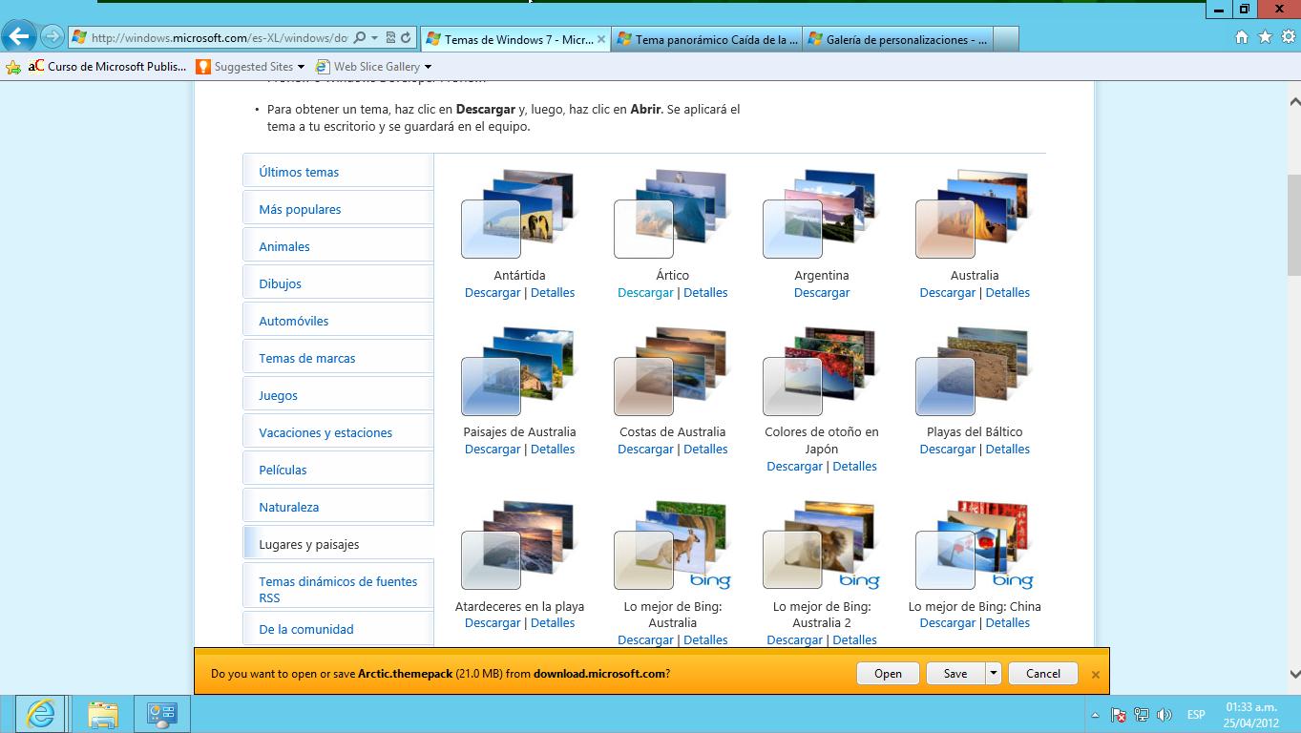Open Server Manager taskbar icon

[161, 714]
